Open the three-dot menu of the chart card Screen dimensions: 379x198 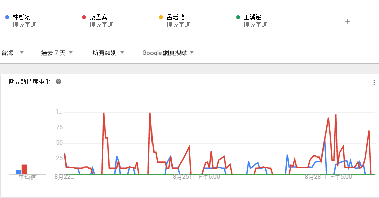(374, 83)
